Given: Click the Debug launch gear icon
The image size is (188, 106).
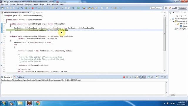Looking at the screenshot, I should point(73,8).
